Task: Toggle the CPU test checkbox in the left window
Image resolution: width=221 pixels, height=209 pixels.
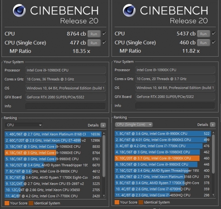Action: [104, 33]
